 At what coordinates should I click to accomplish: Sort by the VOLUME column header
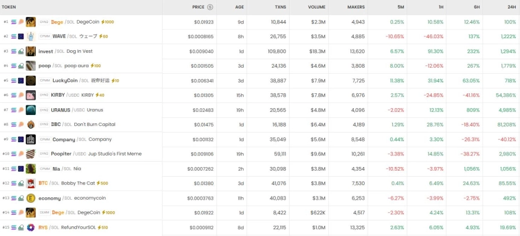click(x=317, y=7)
